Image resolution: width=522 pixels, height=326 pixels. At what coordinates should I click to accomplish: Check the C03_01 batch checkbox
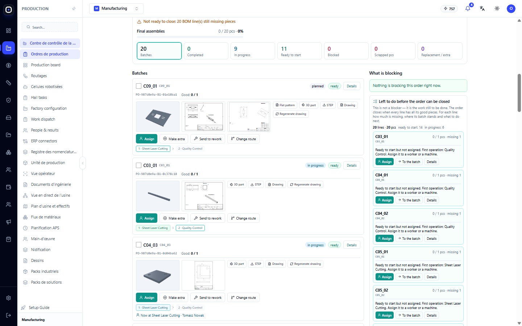click(138, 166)
